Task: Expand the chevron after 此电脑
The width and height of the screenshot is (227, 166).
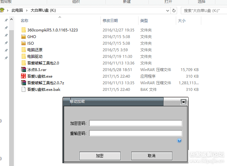Action: (x=27, y=10)
